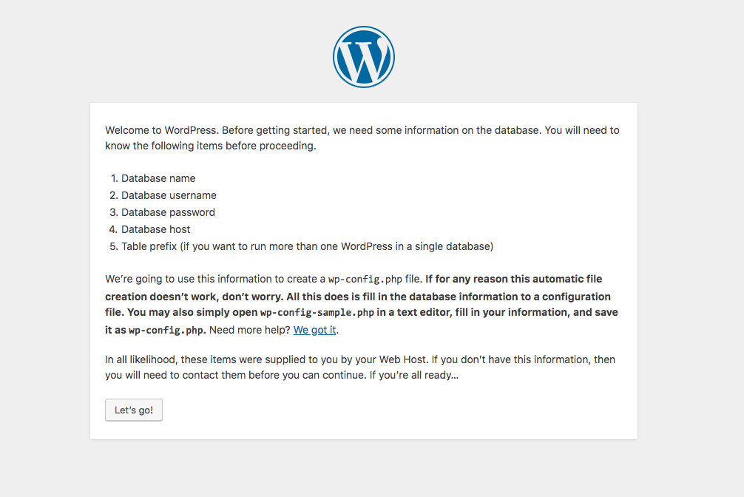744x497 pixels.
Task: Click the first non-bold wp-config.php code text
Action: [x=365, y=280]
